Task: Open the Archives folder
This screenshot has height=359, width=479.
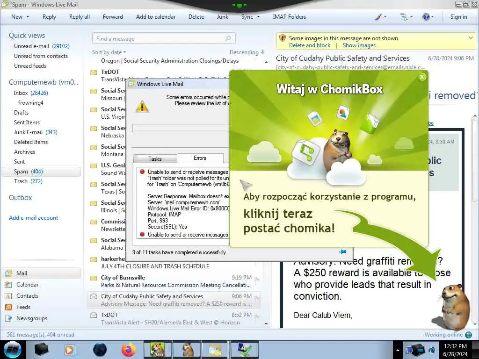Action: pyautogui.click(x=24, y=152)
